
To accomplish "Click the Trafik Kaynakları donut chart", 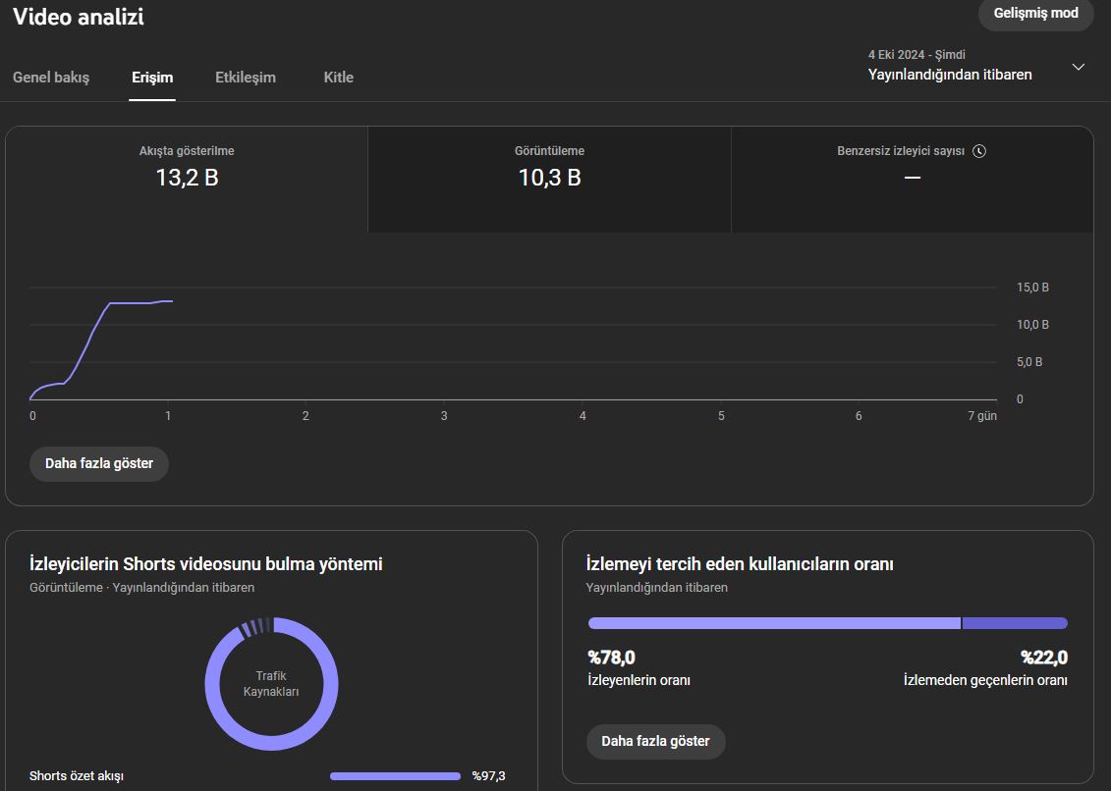I will click(x=271, y=683).
